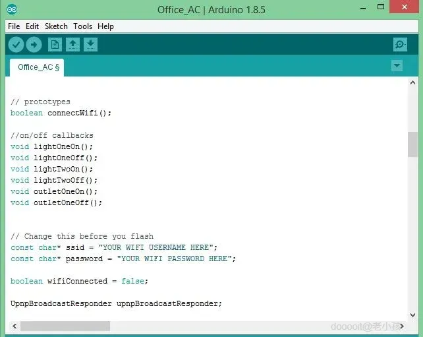
Task: Expand the tab options dropdown arrow
Action: point(397,65)
